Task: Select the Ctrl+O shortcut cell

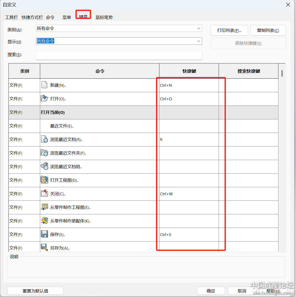Action: [189, 99]
